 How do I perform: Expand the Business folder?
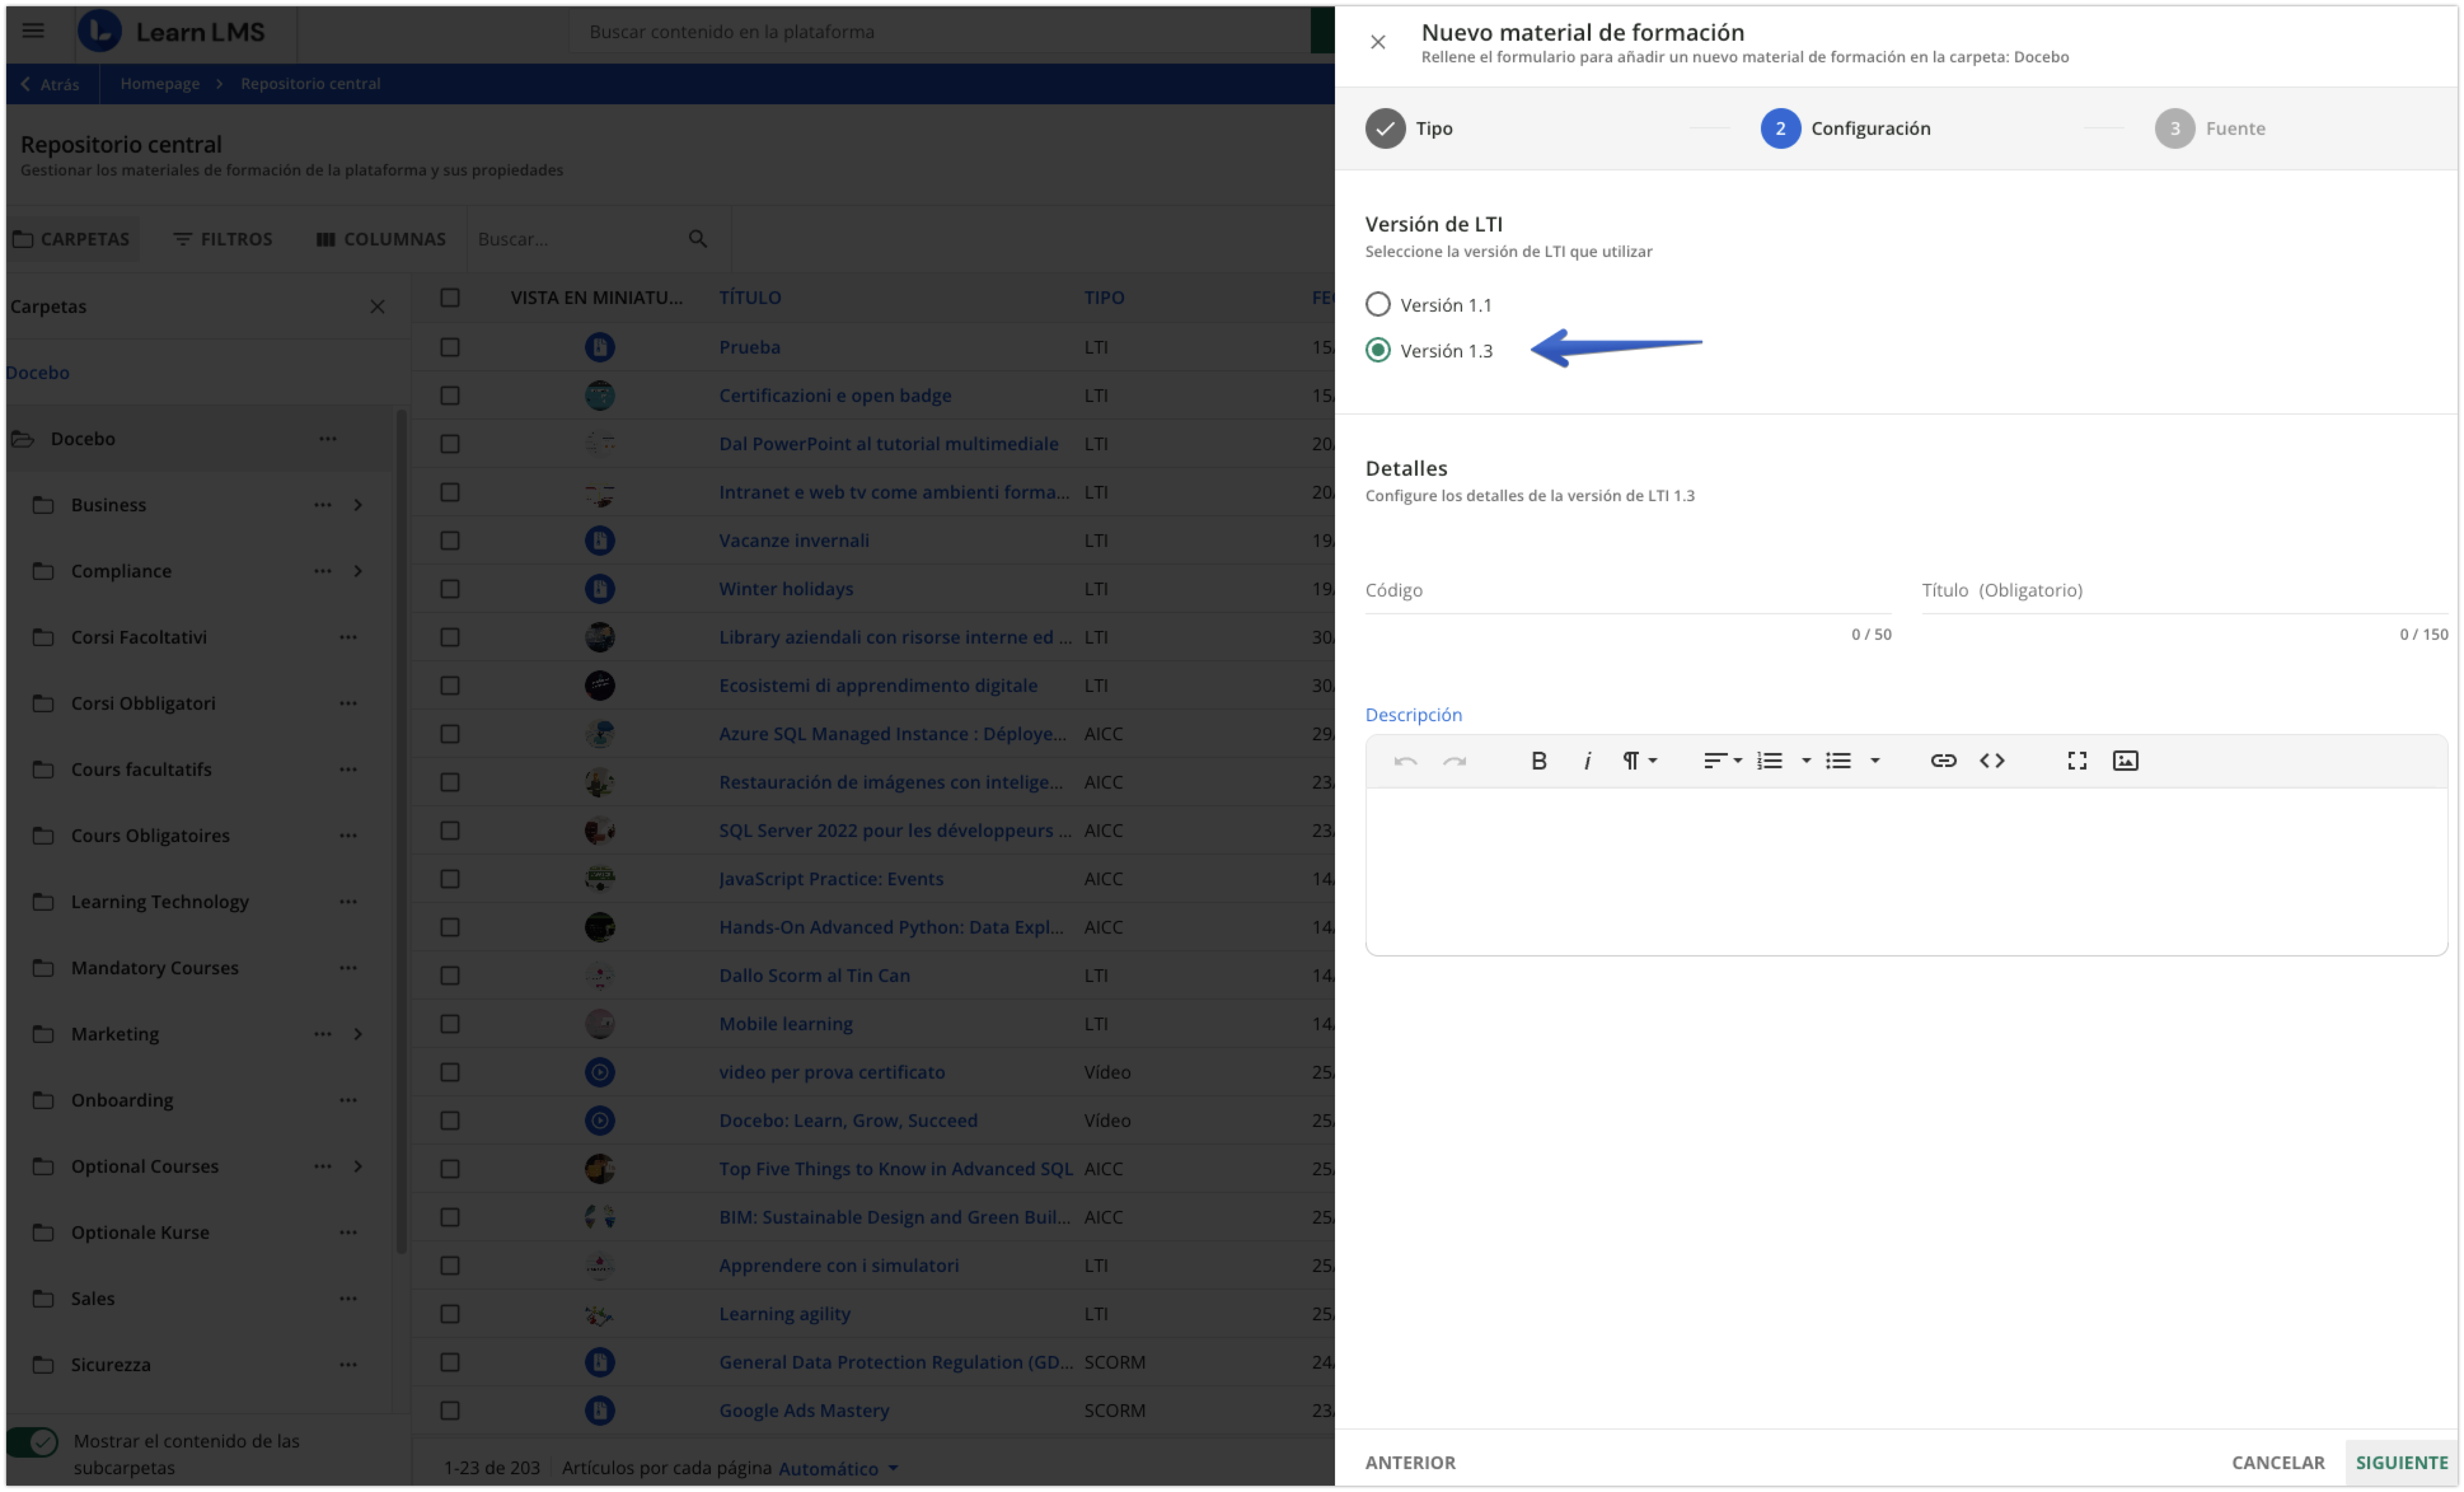358,504
